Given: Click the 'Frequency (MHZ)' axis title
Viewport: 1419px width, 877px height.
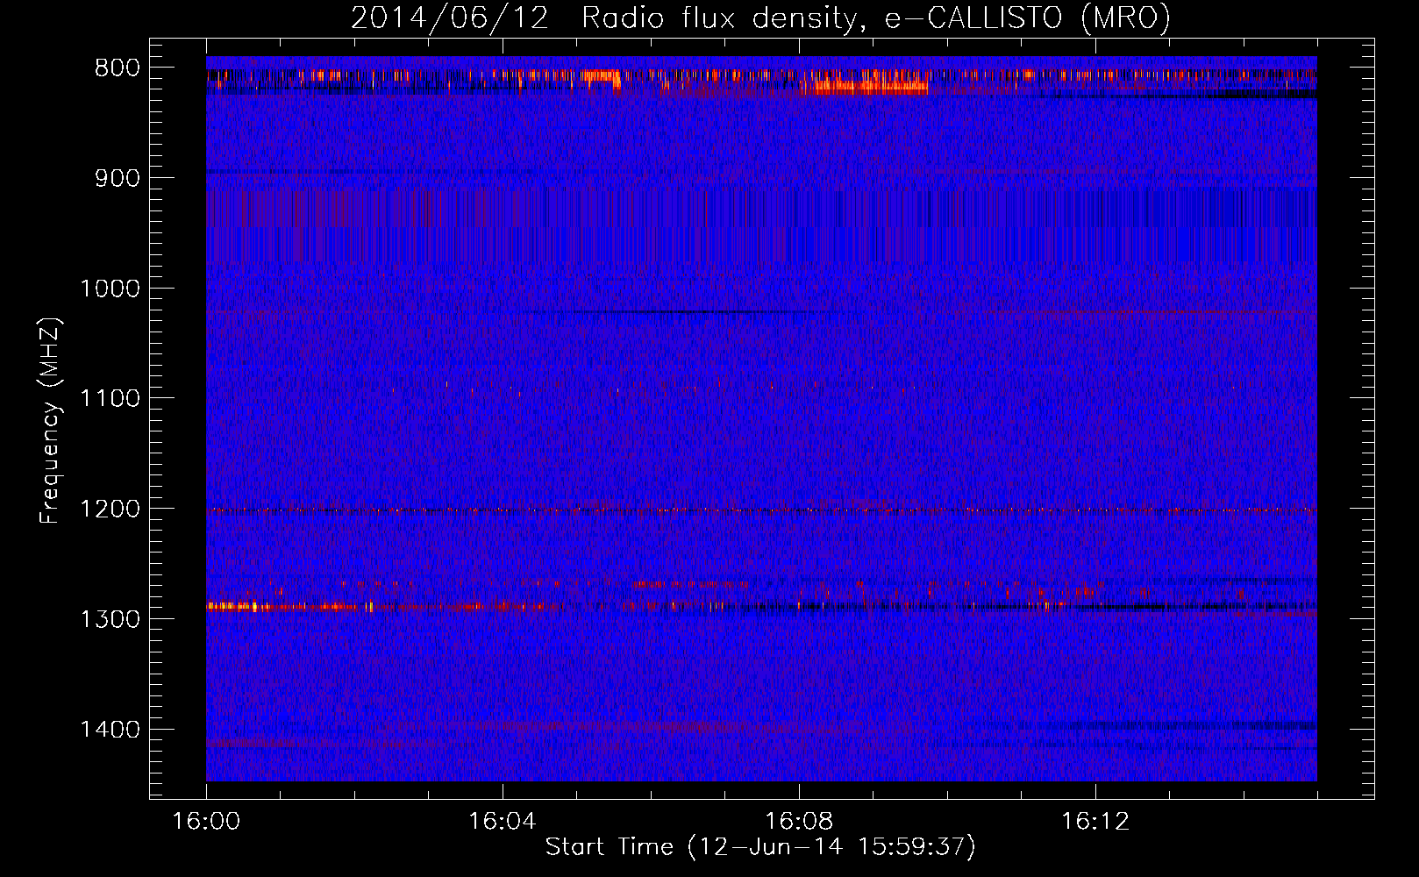Looking at the screenshot, I should click(x=51, y=420).
